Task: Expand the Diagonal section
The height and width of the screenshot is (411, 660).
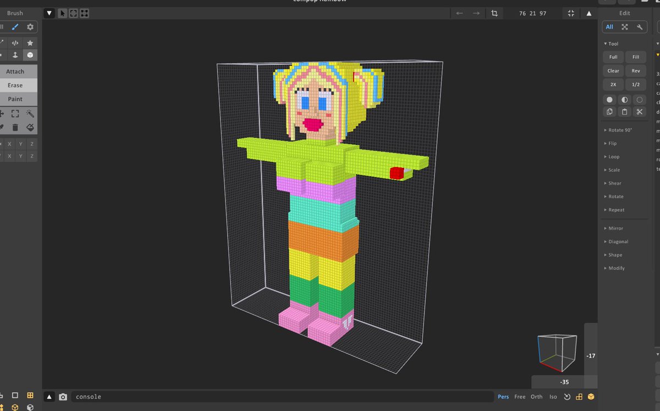Action: (x=616, y=242)
